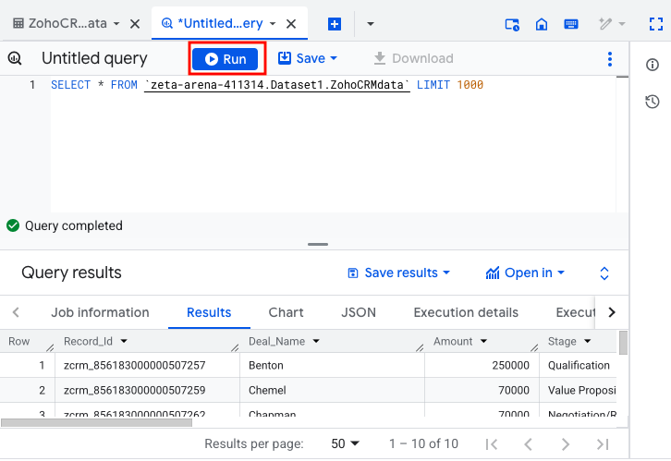
Task: Create a new query tab
Action: pos(335,24)
